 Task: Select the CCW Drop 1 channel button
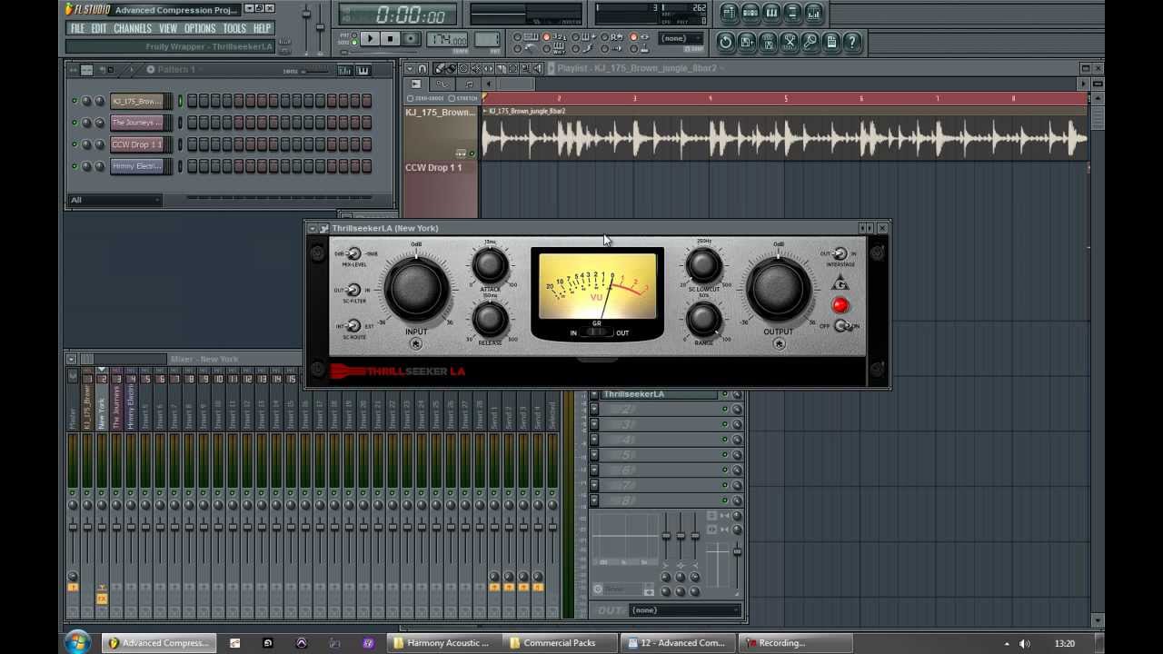(x=137, y=144)
